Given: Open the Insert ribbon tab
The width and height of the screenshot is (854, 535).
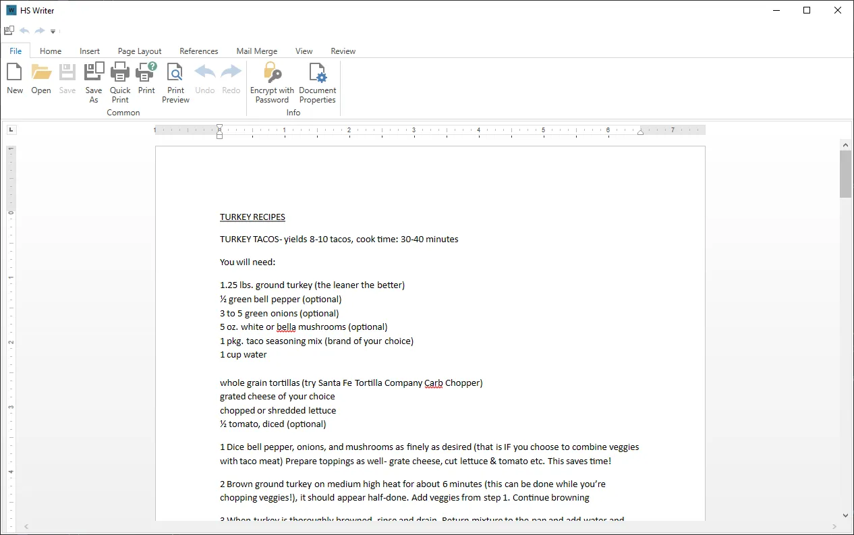Looking at the screenshot, I should pyautogui.click(x=90, y=51).
